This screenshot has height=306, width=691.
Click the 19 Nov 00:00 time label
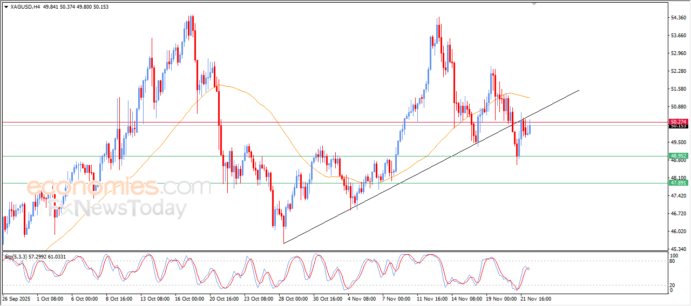coord(500,298)
